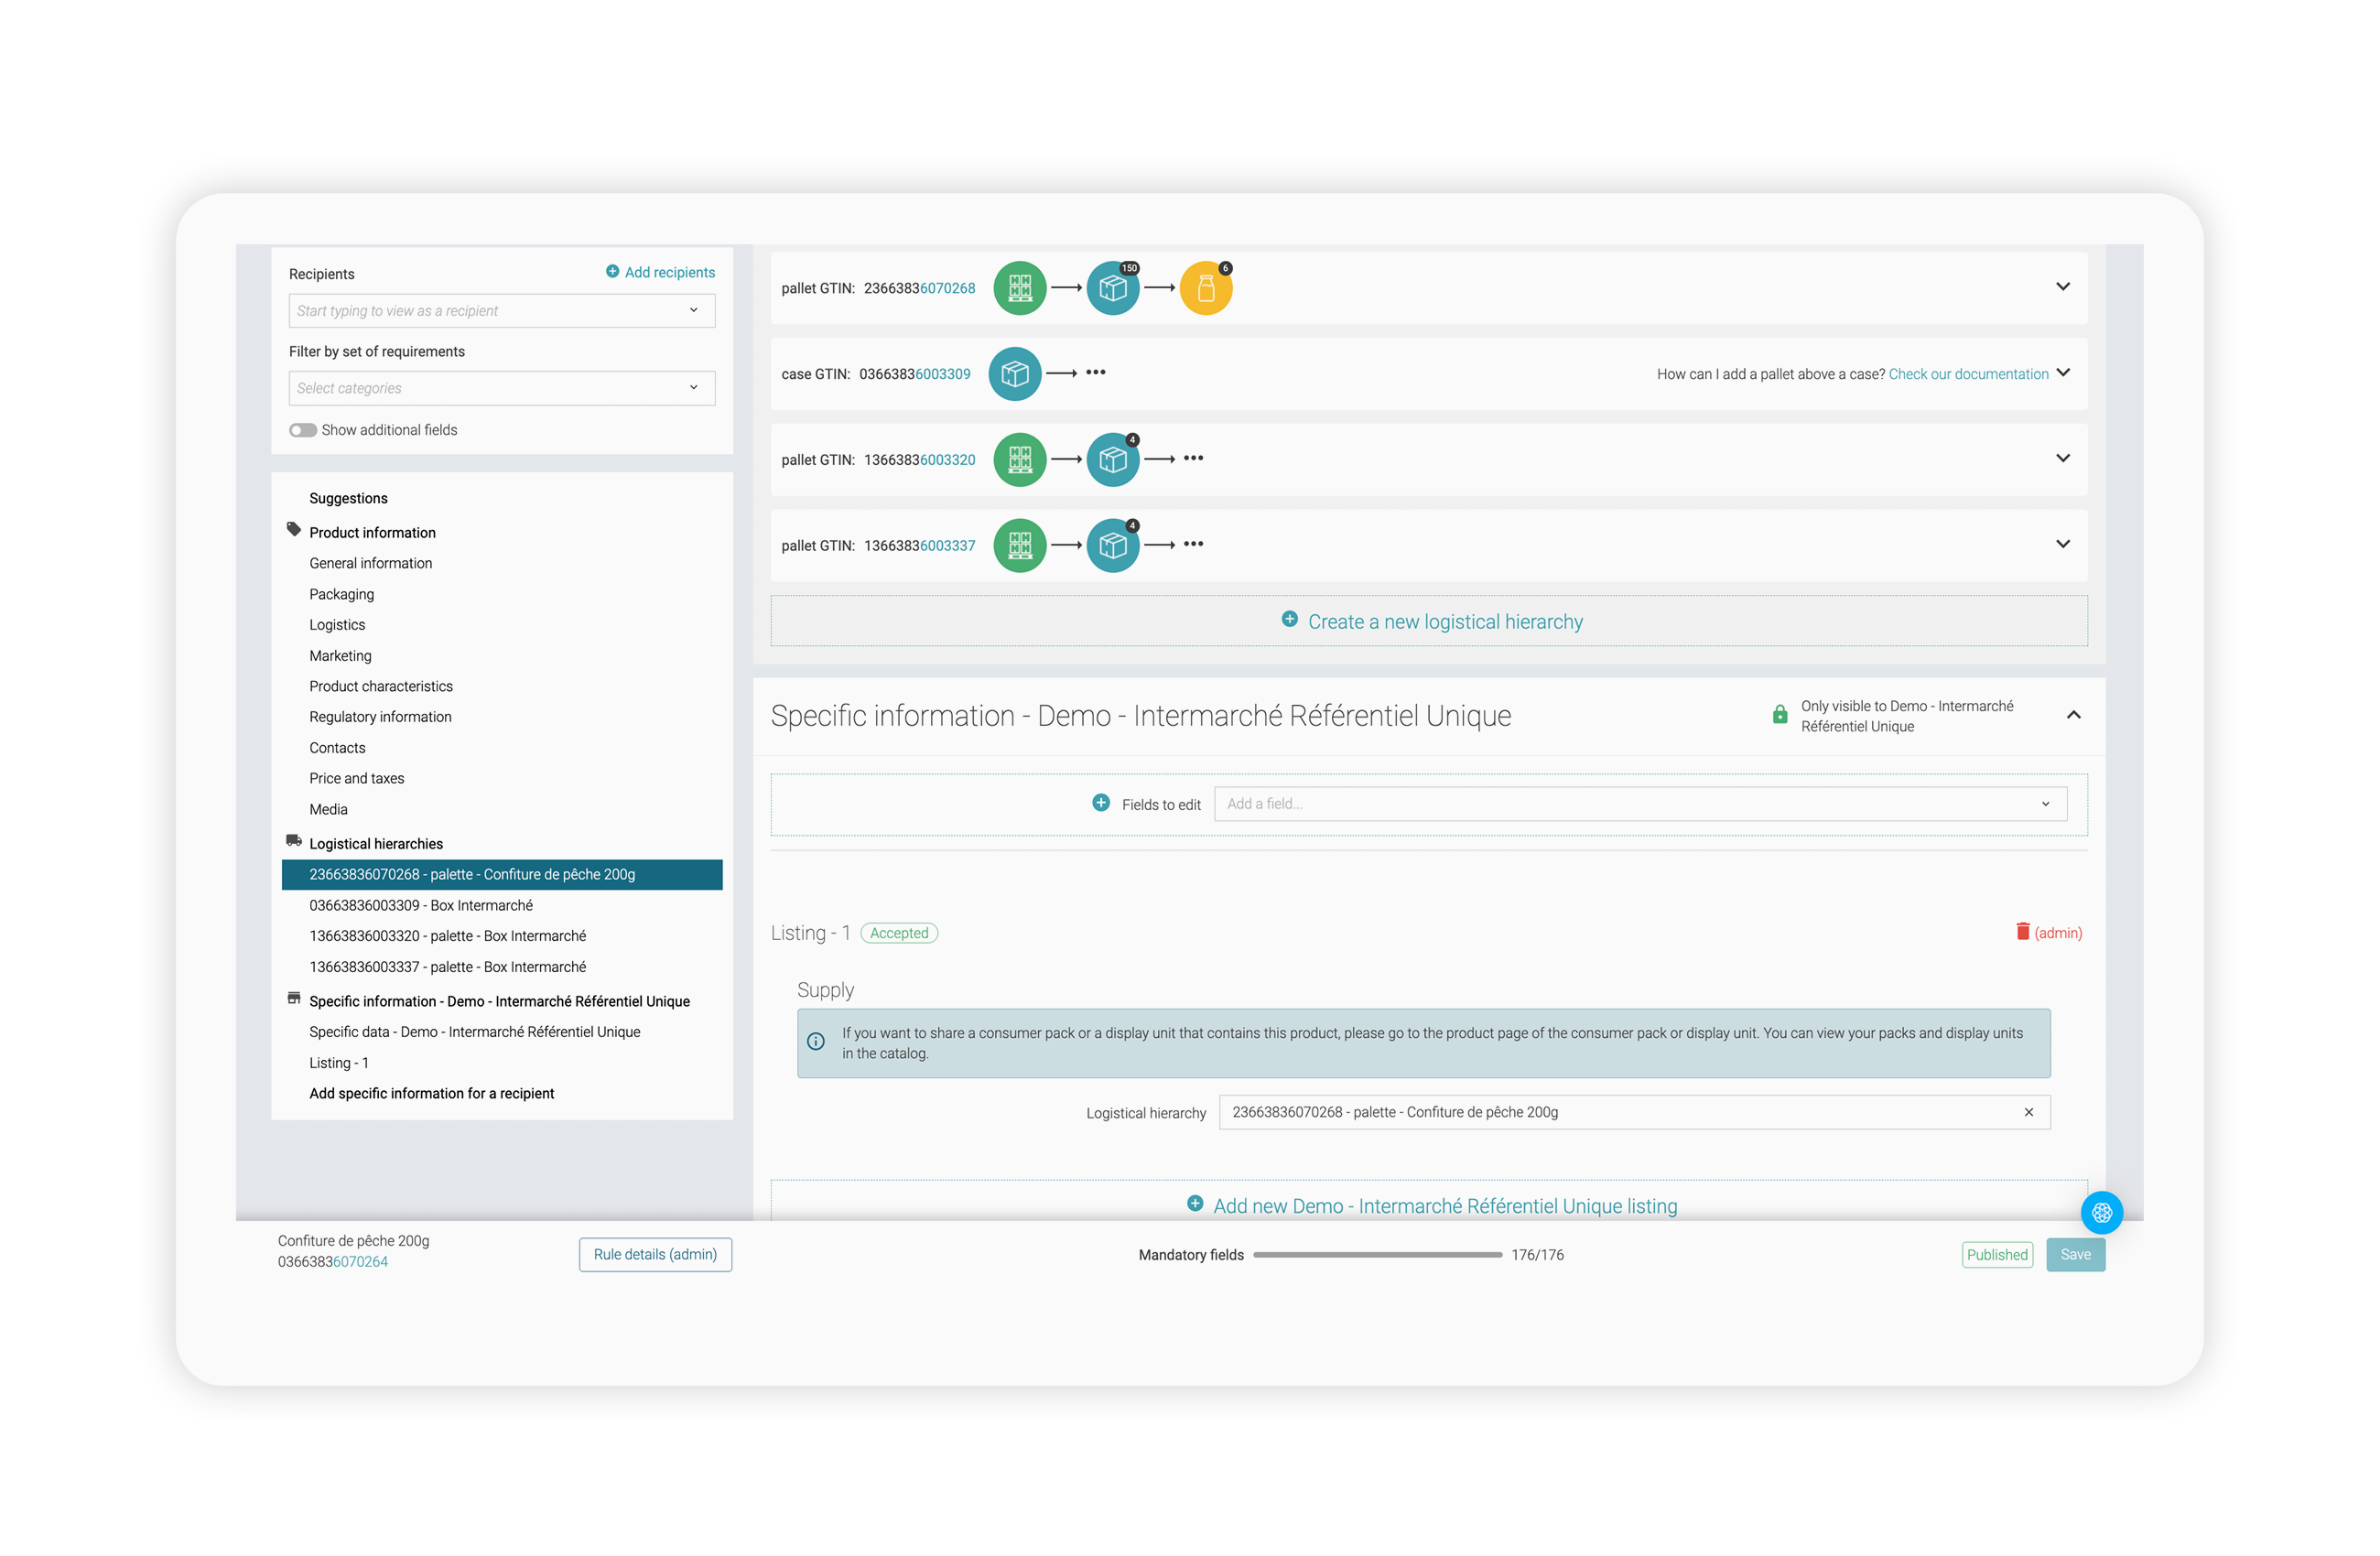Click the blue case icon in the 23663836070268 row
This screenshot has width=2380, height=1556.
(x=1112, y=288)
